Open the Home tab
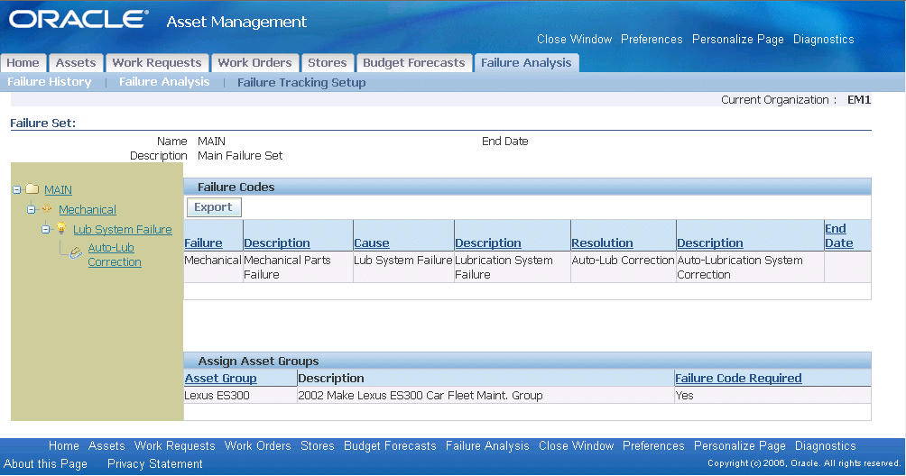Image resolution: width=906 pixels, height=476 pixels. (23, 63)
